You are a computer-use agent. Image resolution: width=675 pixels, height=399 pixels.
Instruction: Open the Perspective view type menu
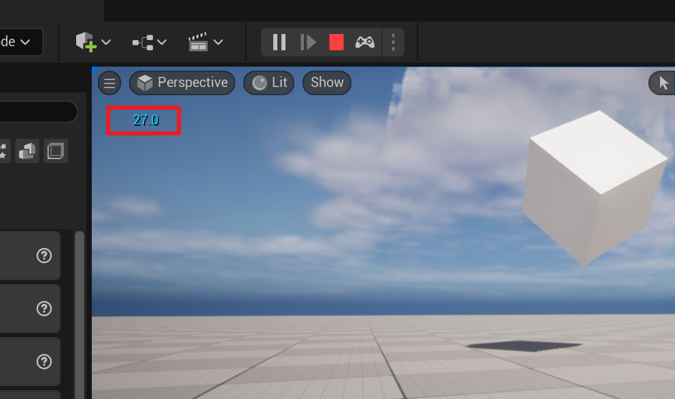[182, 83]
